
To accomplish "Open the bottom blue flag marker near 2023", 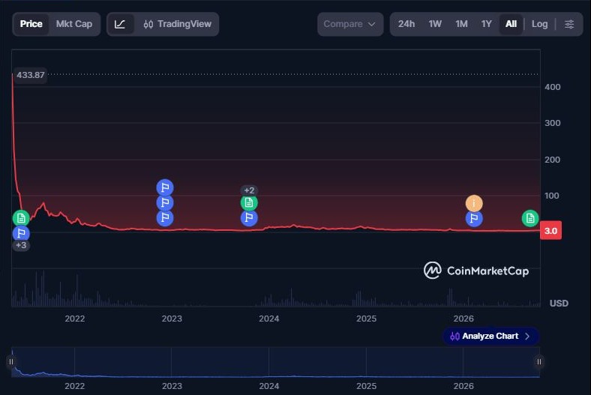I will (x=165, y=218).
